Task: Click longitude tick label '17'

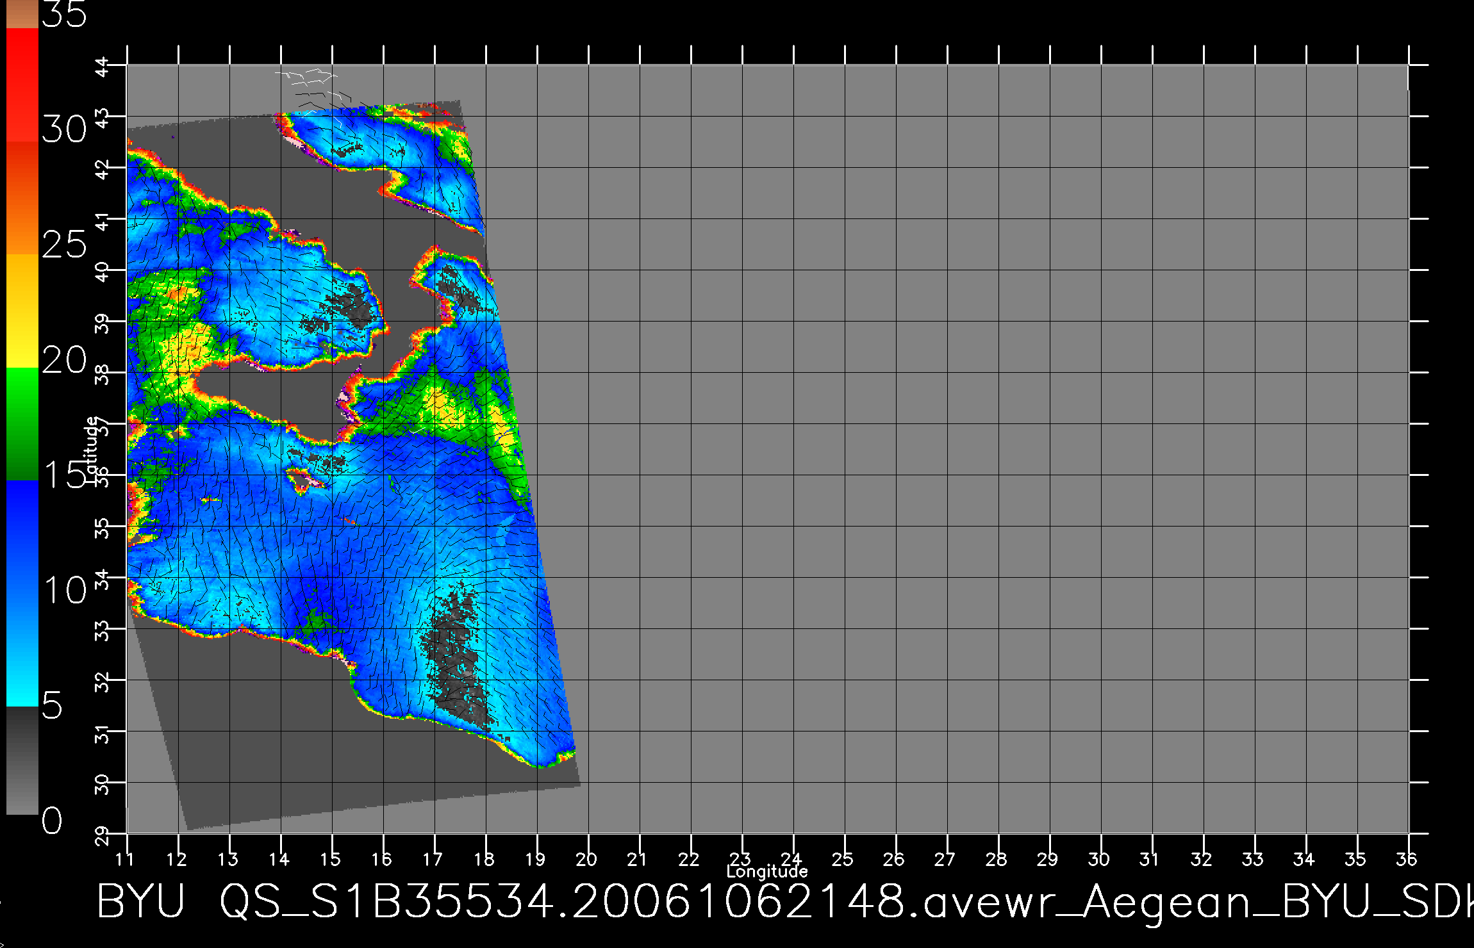Action: coord(433,859)
